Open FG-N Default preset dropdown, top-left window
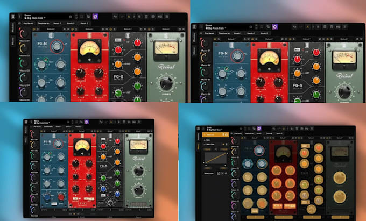 point(51,29)
